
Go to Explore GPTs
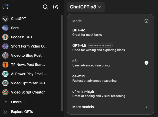(22, 112)
